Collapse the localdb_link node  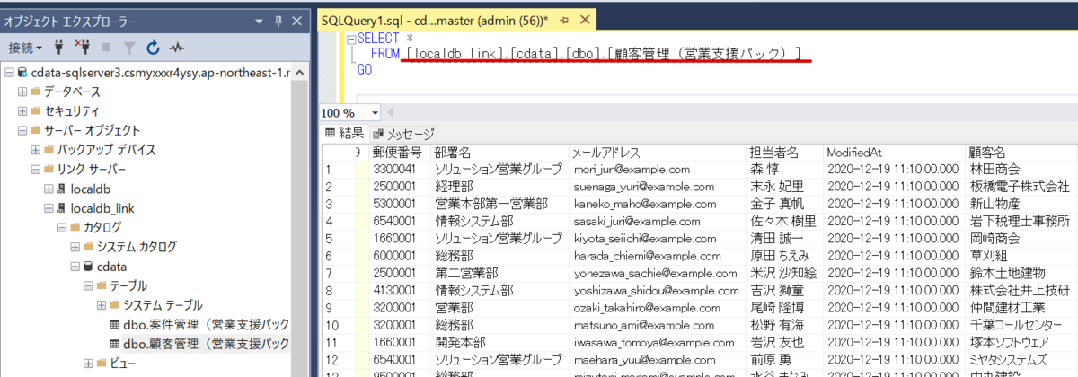coord(49,208)
